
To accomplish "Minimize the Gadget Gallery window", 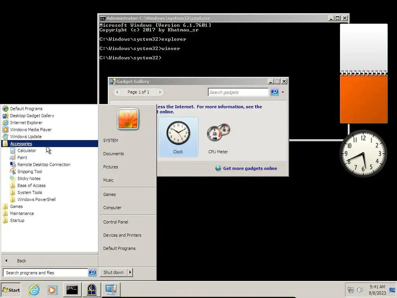I will click(x=270, y=81).
